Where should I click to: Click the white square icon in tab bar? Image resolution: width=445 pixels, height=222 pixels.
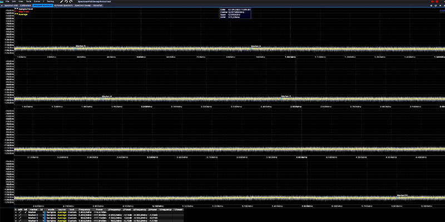(440, 6)
